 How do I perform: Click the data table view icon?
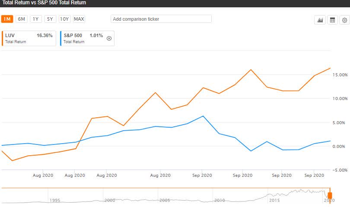pos(332,20)
